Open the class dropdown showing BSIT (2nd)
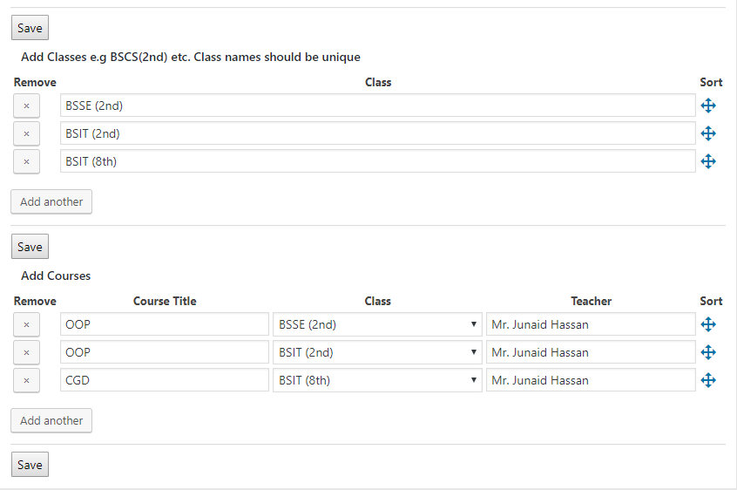 [x=377, y=352]
